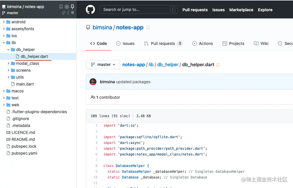Expand the assets/fonts folder chevron

[4, 29]
